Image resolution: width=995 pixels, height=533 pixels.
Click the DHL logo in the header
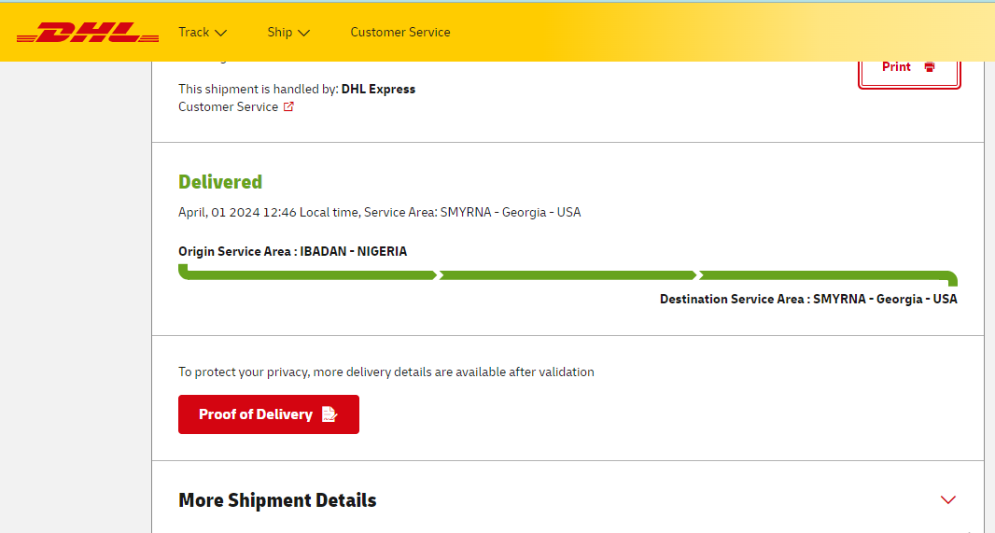88,33
